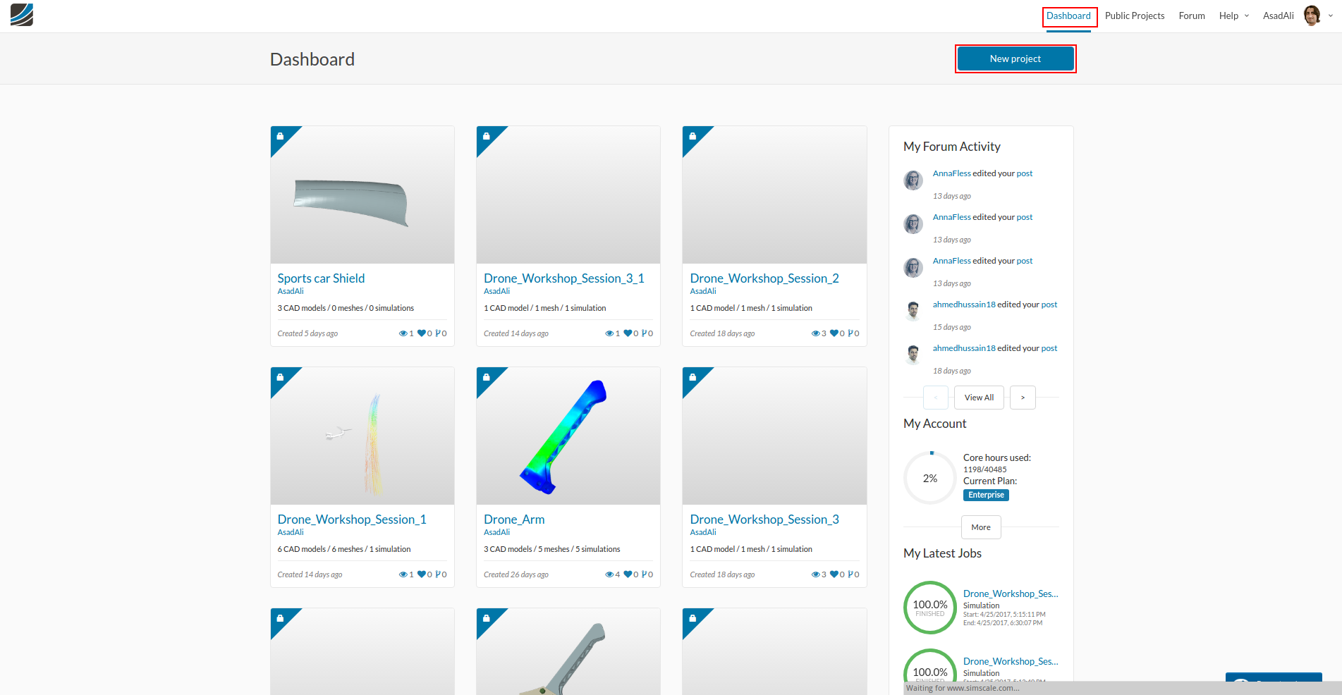Click the heart icon on Drone_Arm card
The height and width of the screenshot is (695, 1342).
(x=628, y=574)
